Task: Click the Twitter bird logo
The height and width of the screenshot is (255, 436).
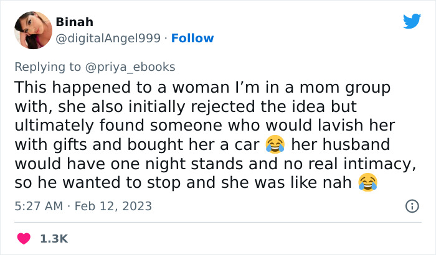Action: [412, 22]
